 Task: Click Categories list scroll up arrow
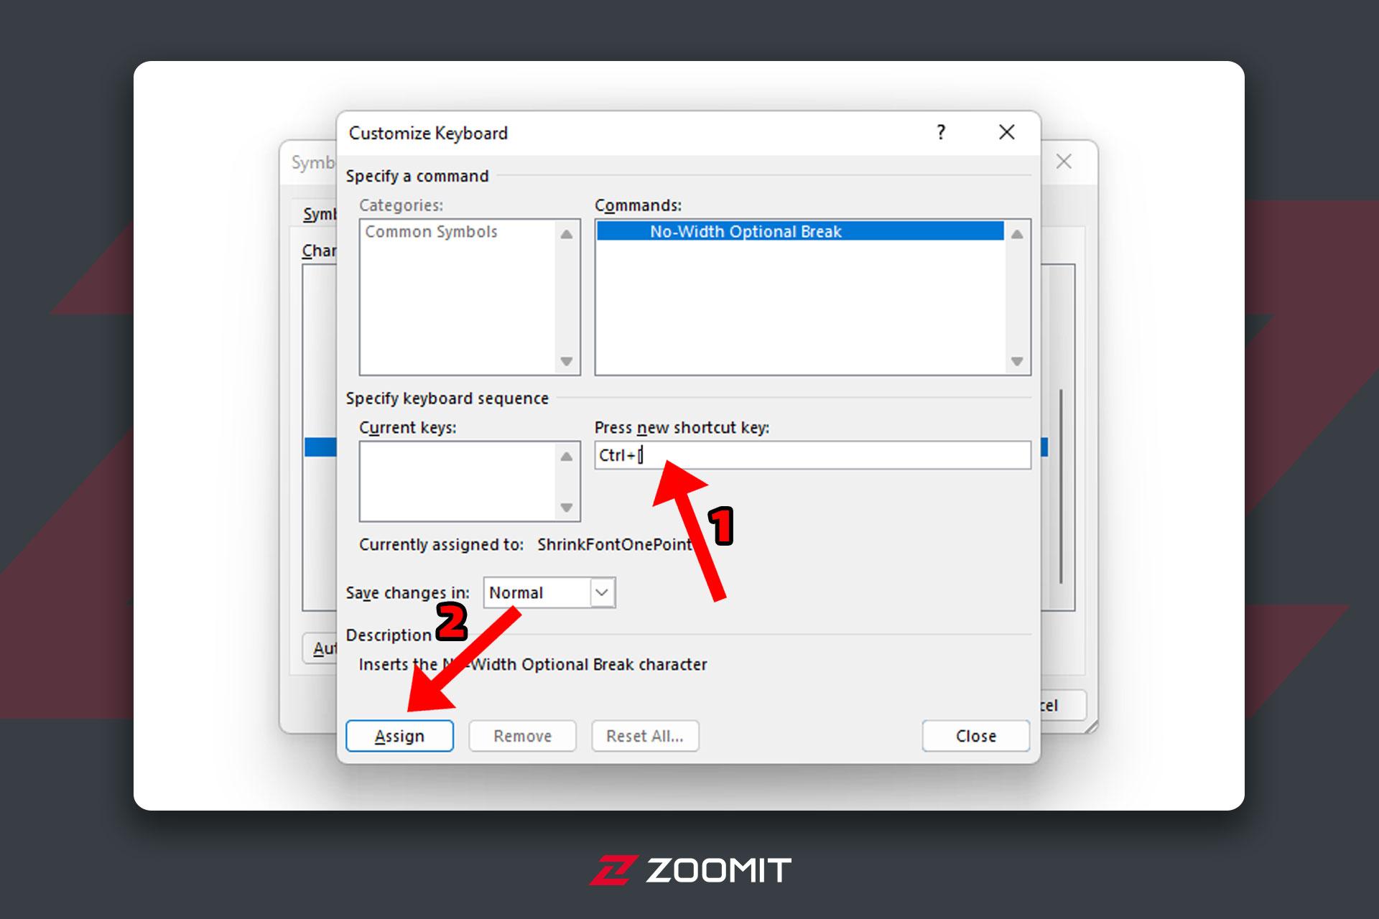(567, 234)
